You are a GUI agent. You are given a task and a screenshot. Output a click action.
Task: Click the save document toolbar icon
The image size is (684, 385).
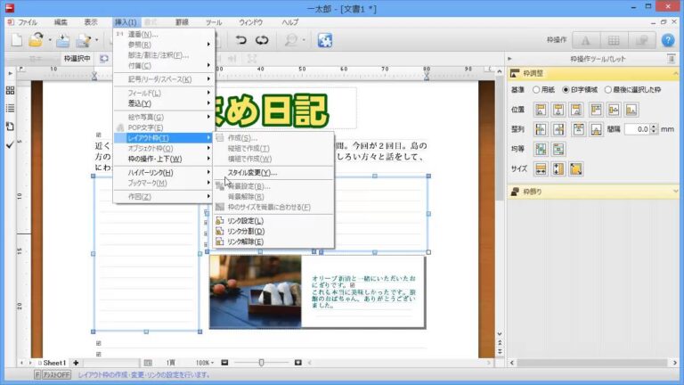coord(63,41)
